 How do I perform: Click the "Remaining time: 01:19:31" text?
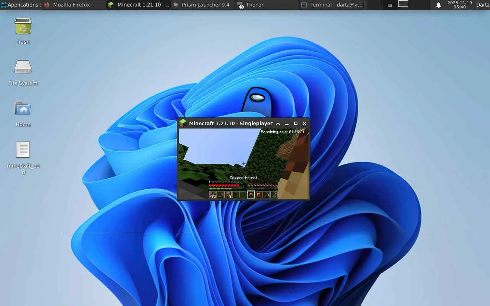pos(283,132)
